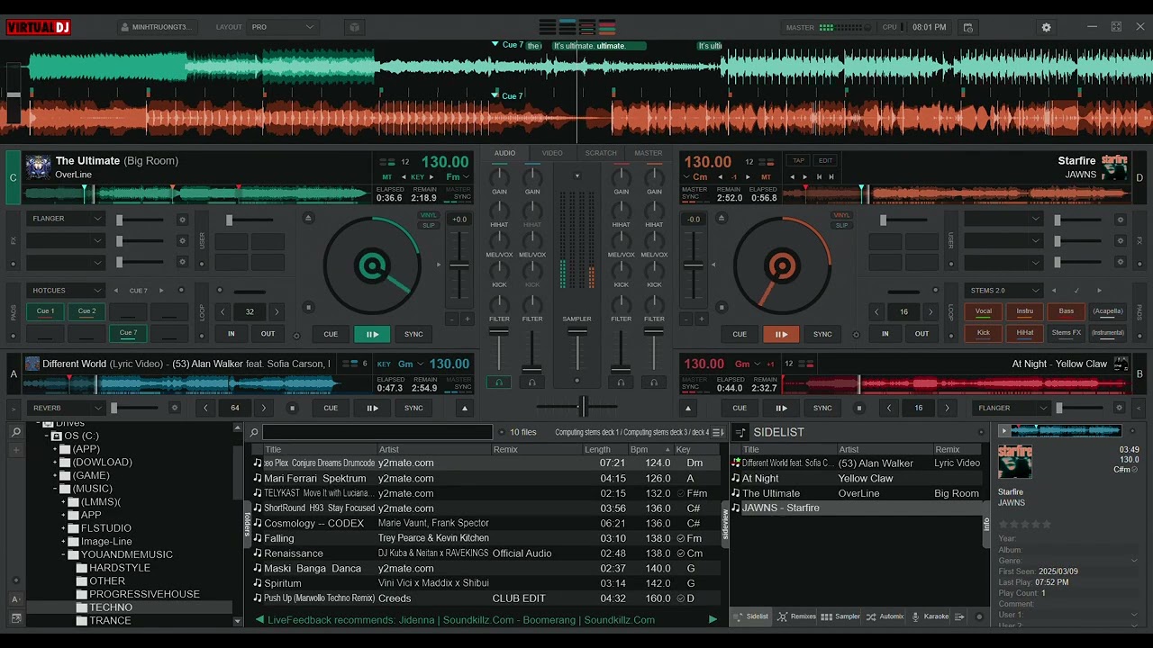Go to next pad page after CUE 7
Screen dimensions: 1153x648
(161, 291)
